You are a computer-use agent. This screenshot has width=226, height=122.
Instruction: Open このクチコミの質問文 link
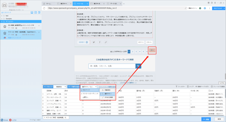click(x=128, y=83)
